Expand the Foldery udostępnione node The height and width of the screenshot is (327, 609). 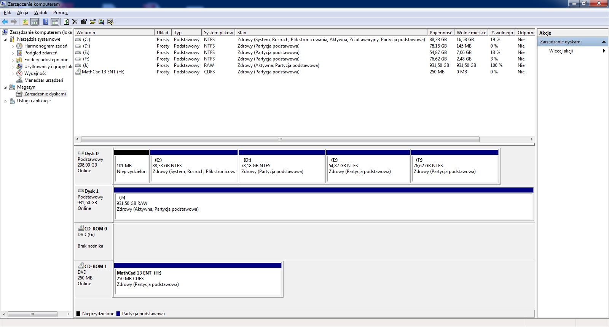pos(13,60)
